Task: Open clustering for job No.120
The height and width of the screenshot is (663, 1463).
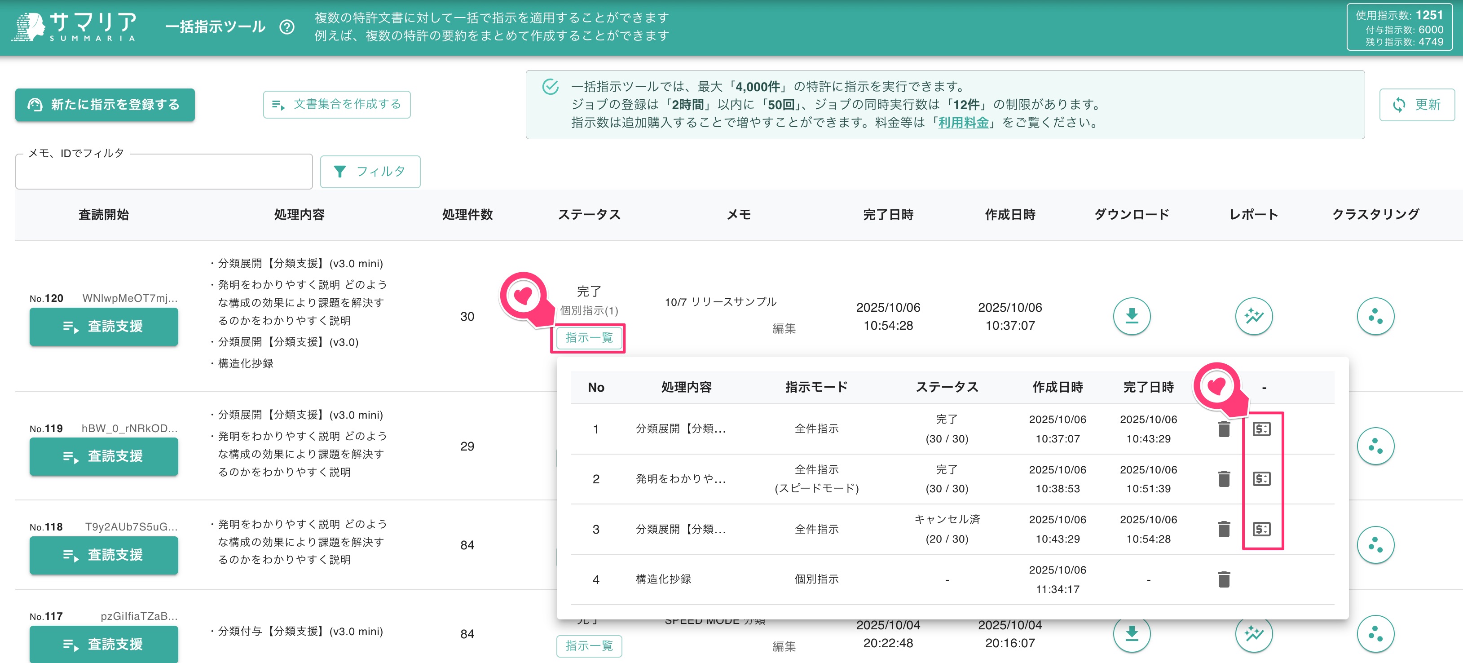Action: point(1375,316)
